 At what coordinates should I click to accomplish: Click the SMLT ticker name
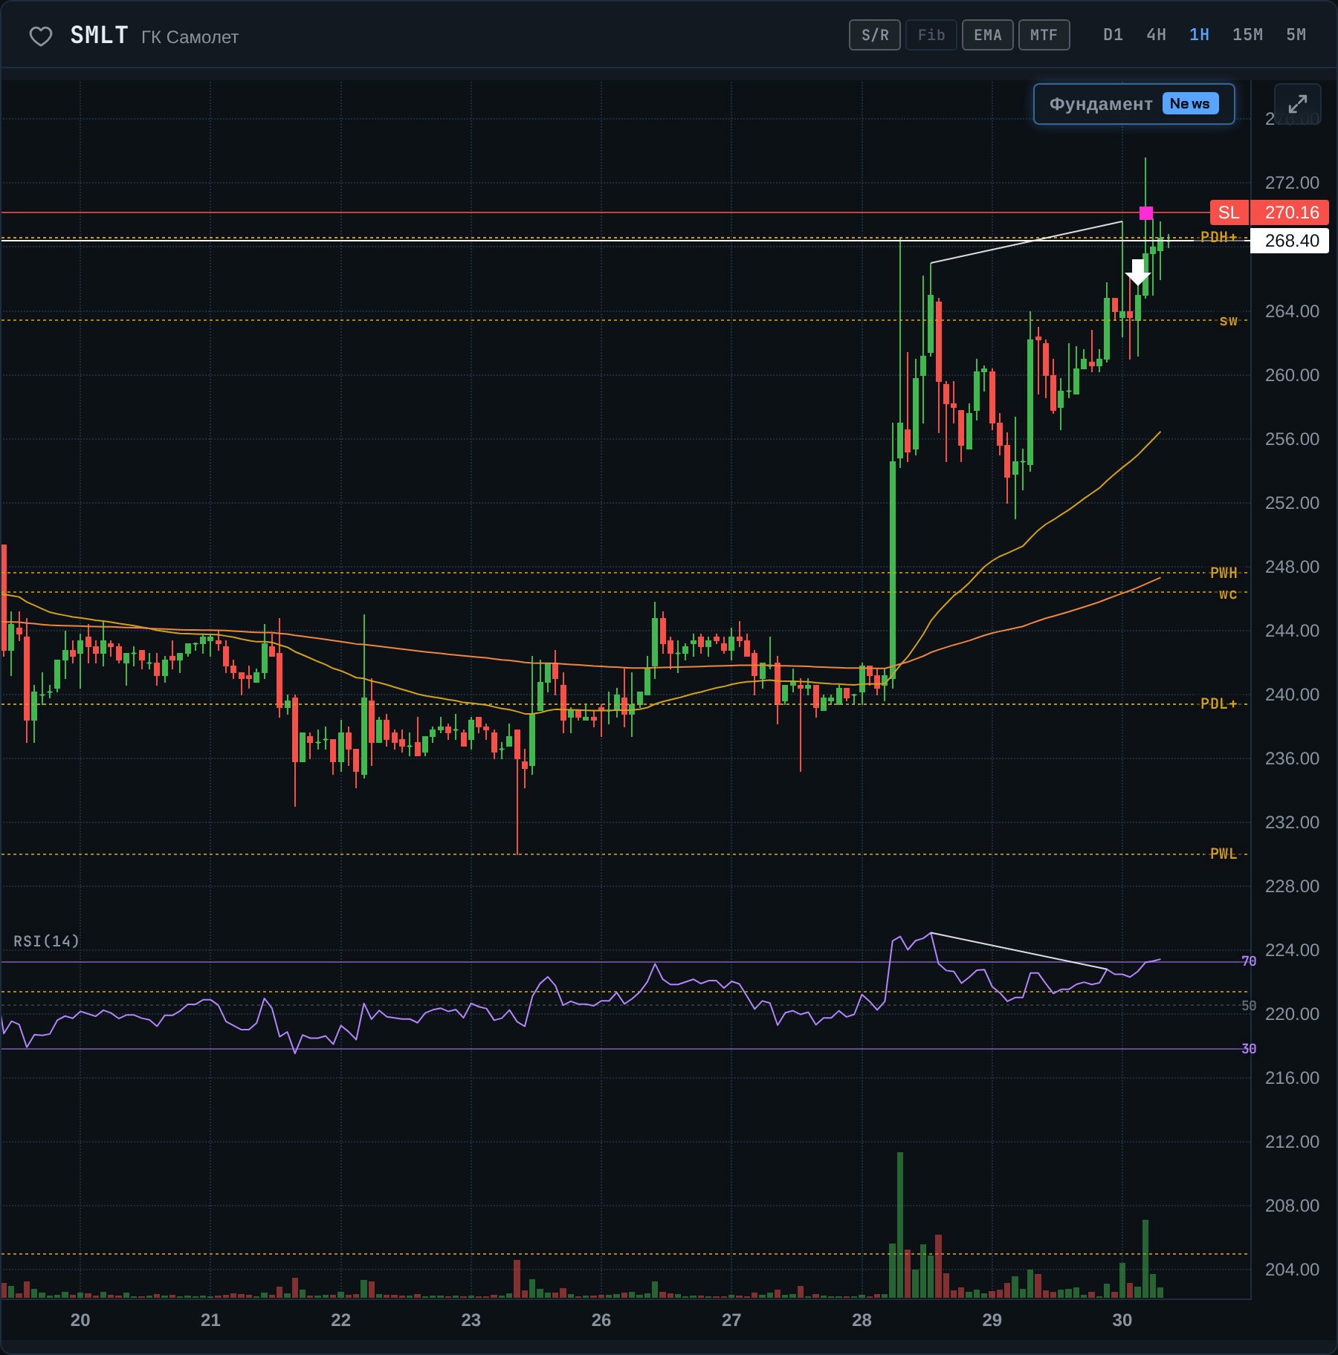click(100, 35)
